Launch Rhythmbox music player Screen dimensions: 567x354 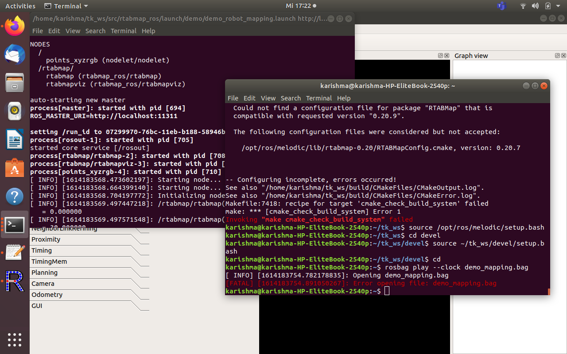pyautogui.click(x=15, y=111)
